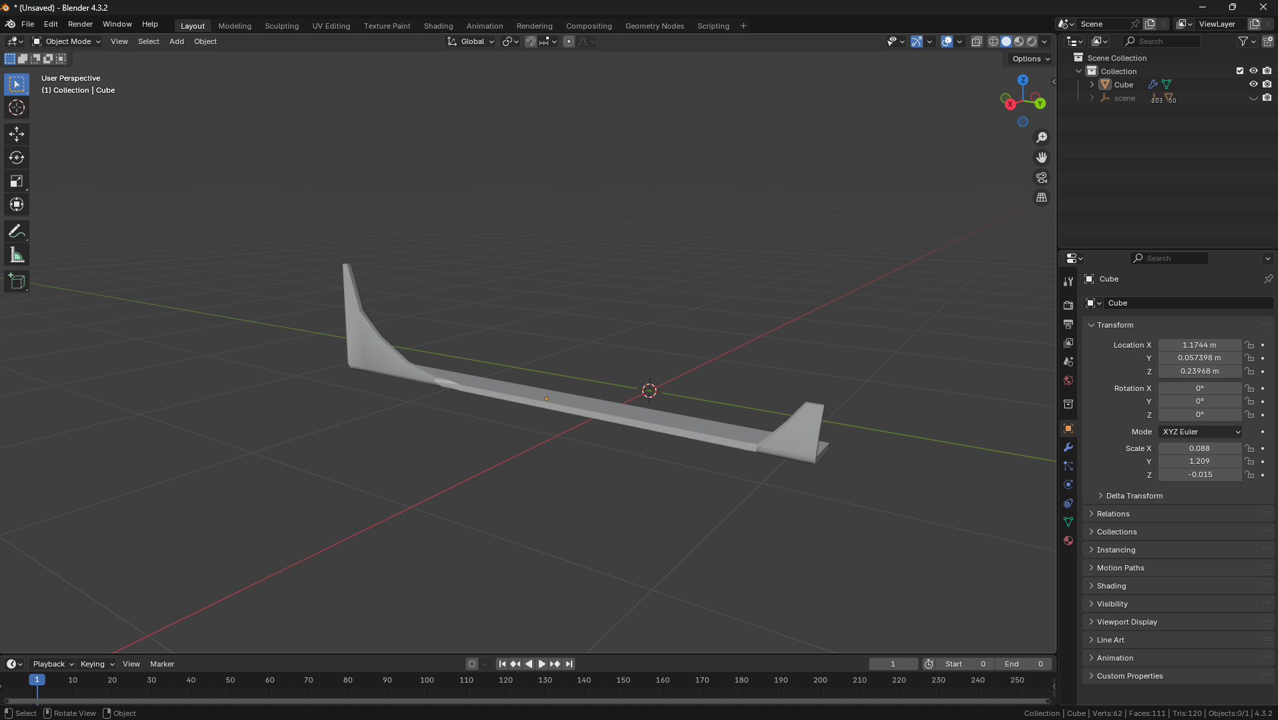Image resolution: width=1278 pixels, height=720 pixels.
Task: Open the Material properties tab
Action: [x=1068, y=541]
